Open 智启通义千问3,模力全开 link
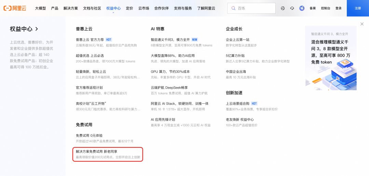Viewport: 369px width, 176px height. 170,40
